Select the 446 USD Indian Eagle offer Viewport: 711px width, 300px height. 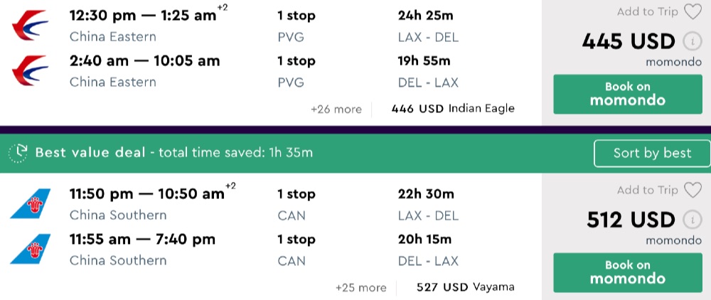pyautogui.click(x=453, y=109)
